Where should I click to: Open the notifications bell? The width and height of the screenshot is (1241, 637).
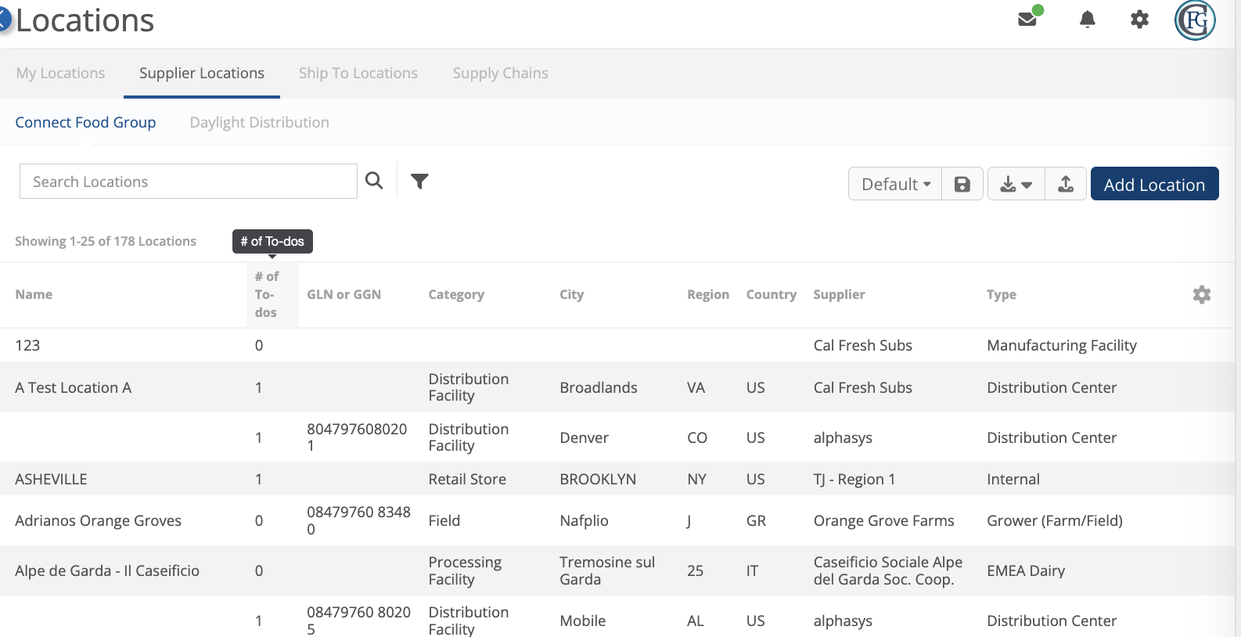coord(1087,19)
